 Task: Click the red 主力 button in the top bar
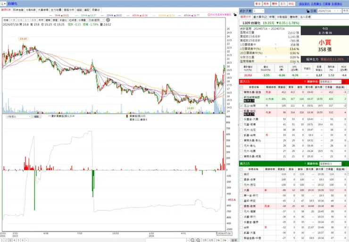[x=283, y=4]
